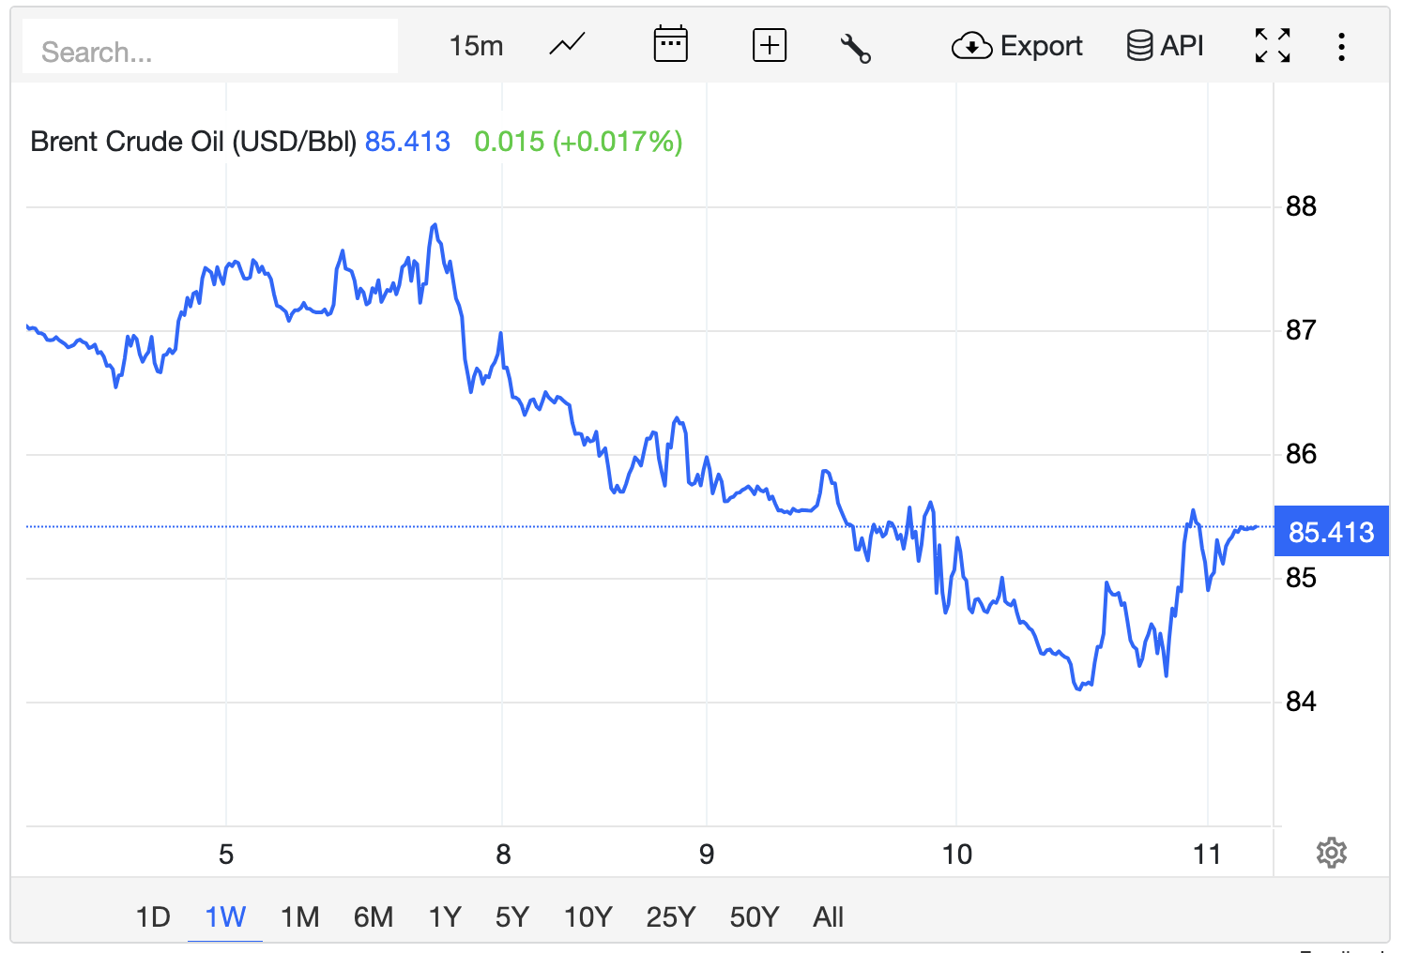The height and width of the screenshot is (953, 1404).
Task: Click the date label 5 on x-axis
Action: [x=226, y=855]
